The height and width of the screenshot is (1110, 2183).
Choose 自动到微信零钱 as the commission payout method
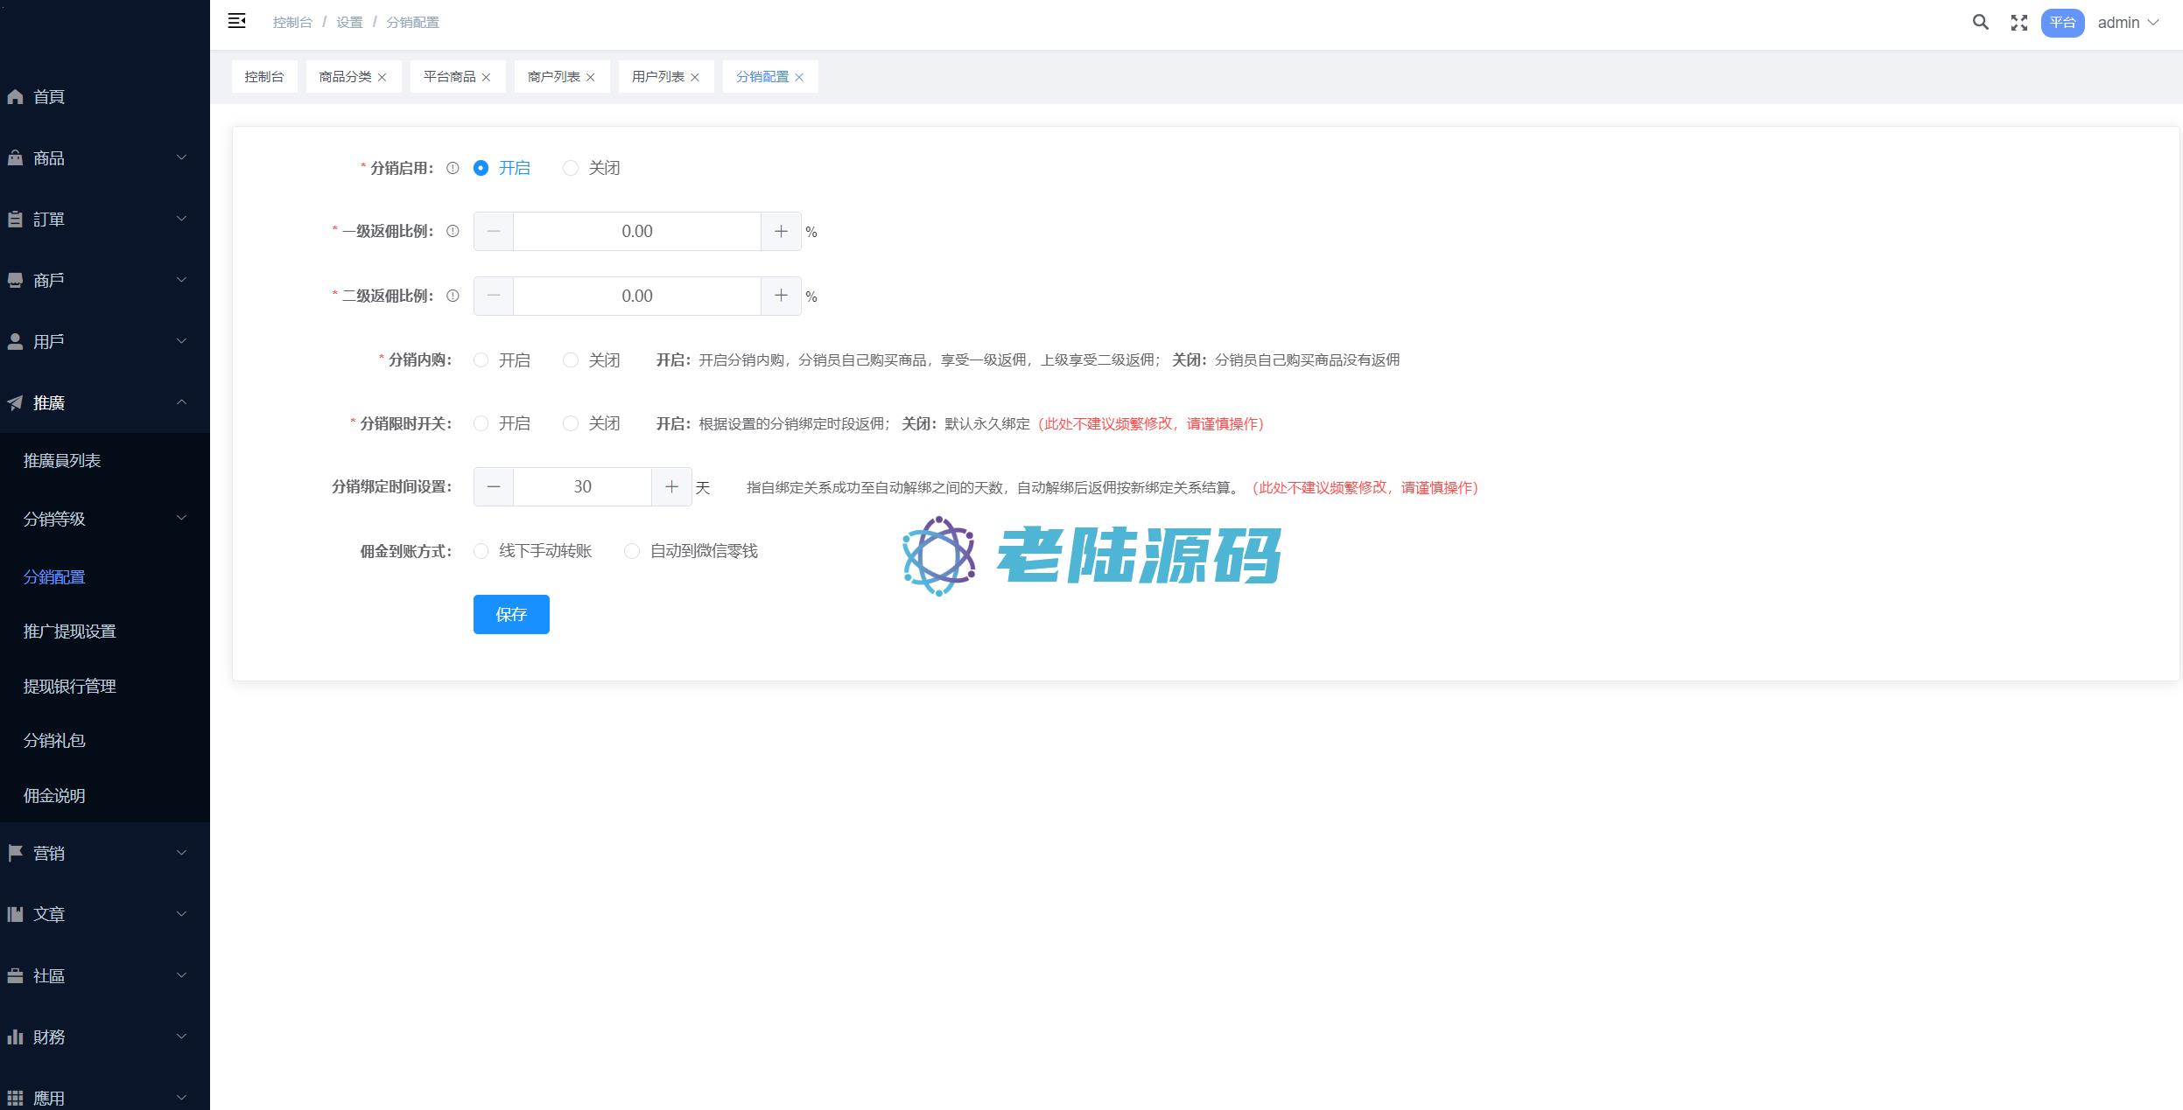(x=632, y=551)
